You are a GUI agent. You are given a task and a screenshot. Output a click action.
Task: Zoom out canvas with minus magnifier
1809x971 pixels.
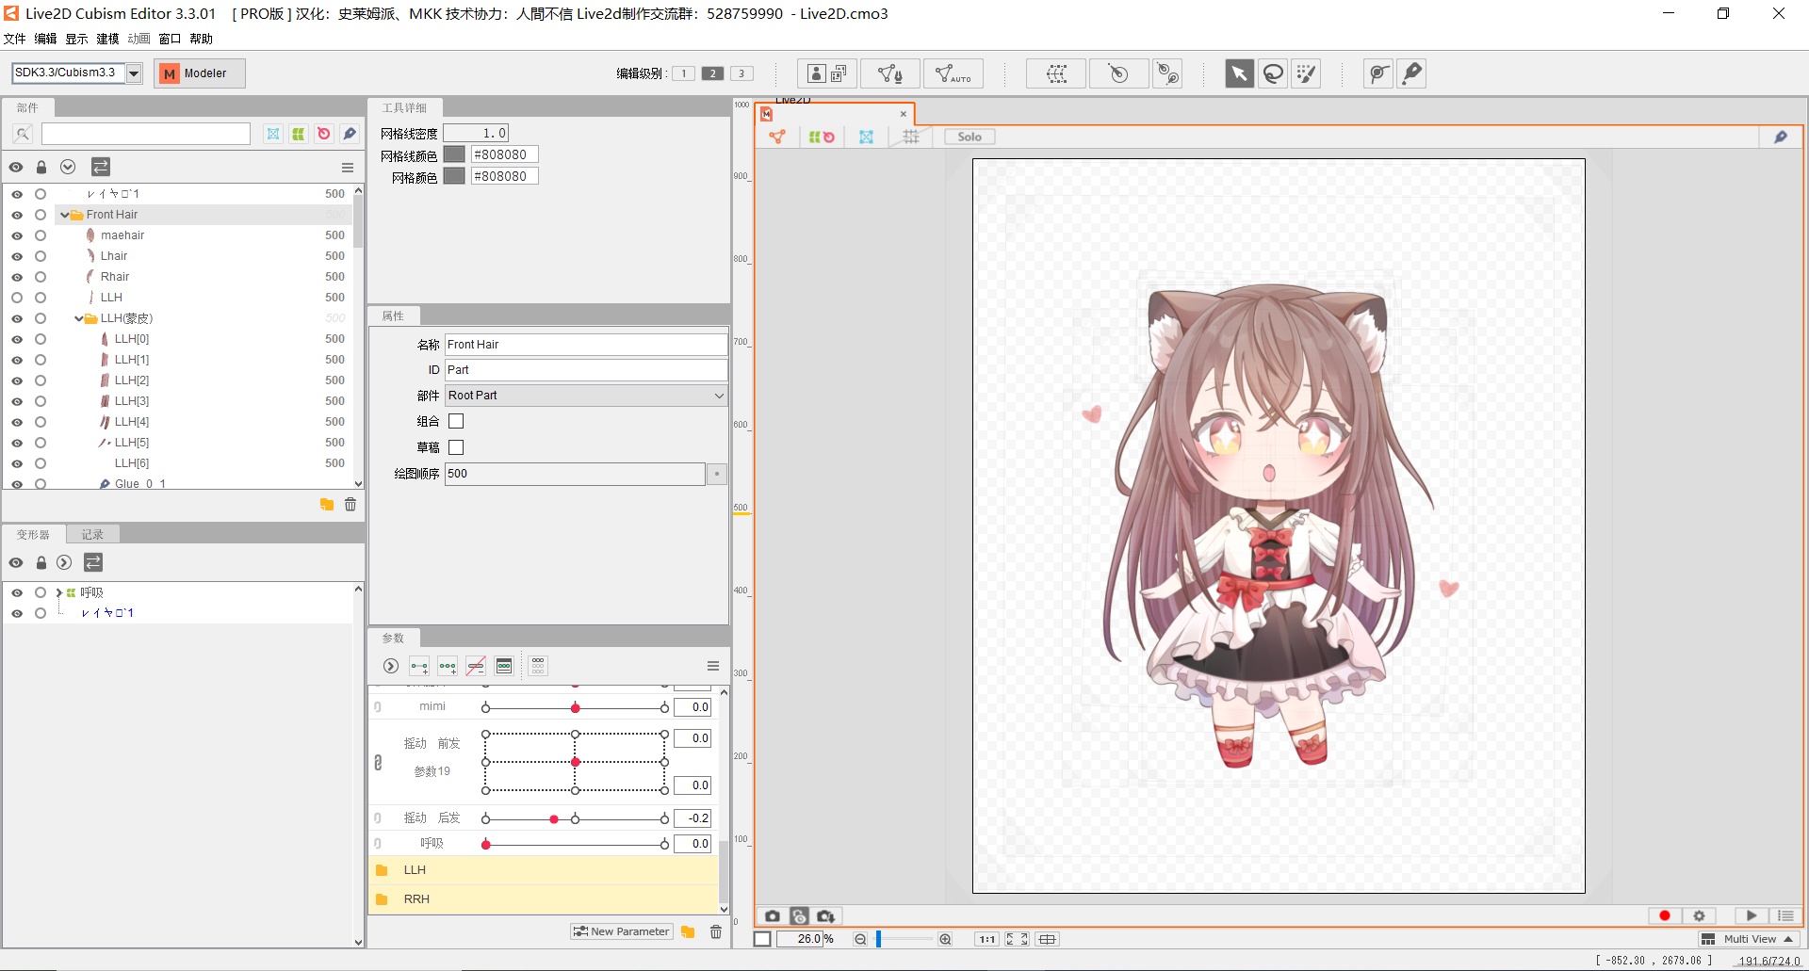click(860, 939)
